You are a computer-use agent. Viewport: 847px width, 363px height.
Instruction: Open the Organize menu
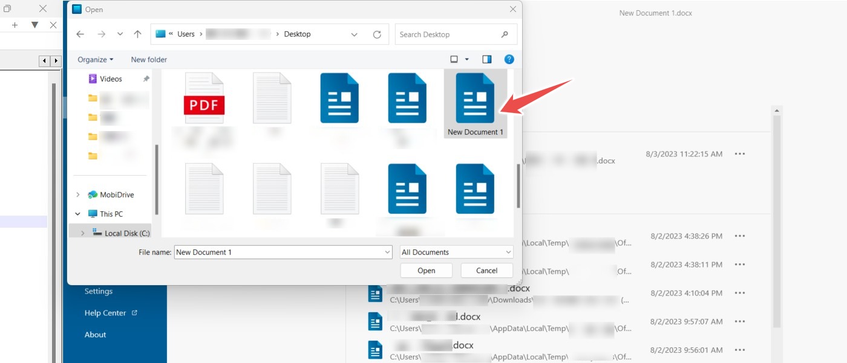pyautogui.click(x=95, y=60)
